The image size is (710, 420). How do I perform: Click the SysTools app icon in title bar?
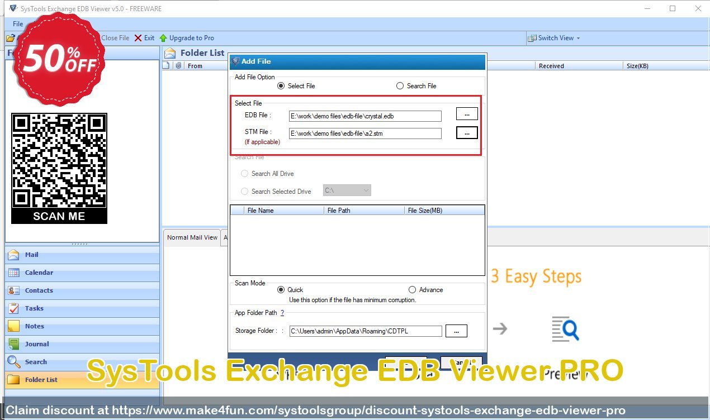point(13,8)
